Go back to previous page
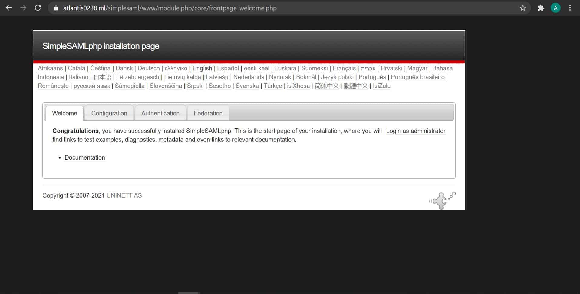Image resolution: width=580 pixels, height=294 pixels. click(9, 8)
